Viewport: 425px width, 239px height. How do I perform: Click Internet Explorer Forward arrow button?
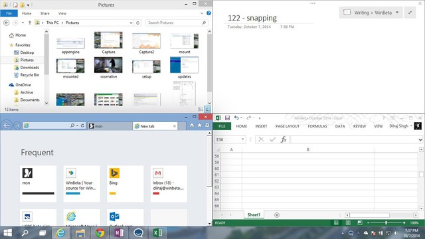[x=17, y=125]
